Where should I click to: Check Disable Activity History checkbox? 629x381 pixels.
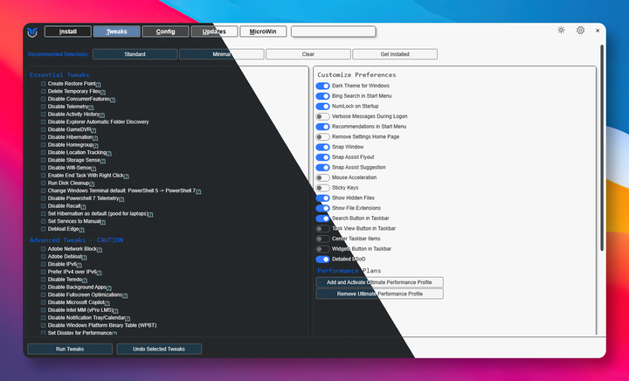(43, 114)
